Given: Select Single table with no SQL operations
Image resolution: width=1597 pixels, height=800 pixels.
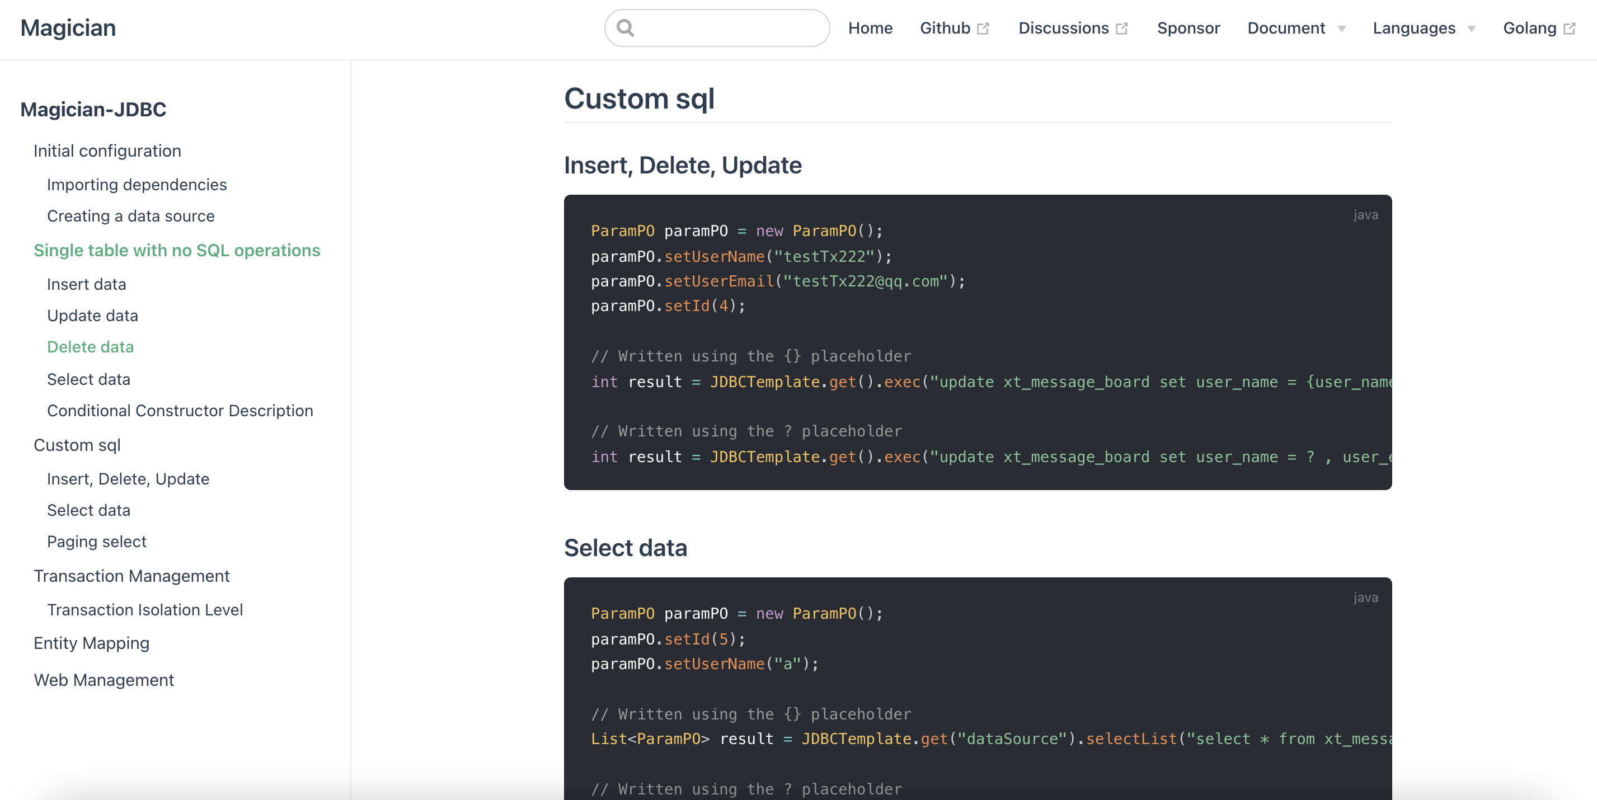Looking at the screenshot, I should point(177,250).
